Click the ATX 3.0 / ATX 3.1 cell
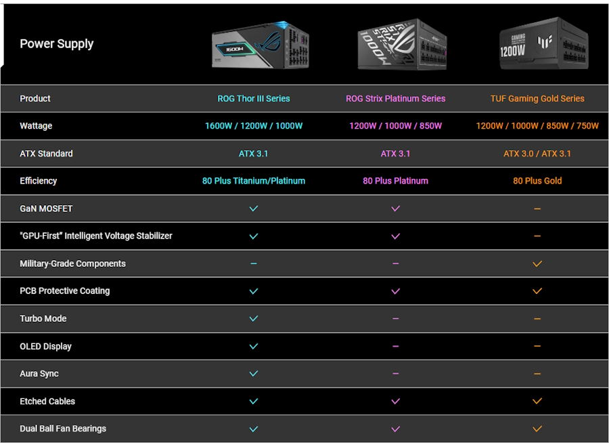Viewport: 609px width, 443px height. click(x=537, y=154)
